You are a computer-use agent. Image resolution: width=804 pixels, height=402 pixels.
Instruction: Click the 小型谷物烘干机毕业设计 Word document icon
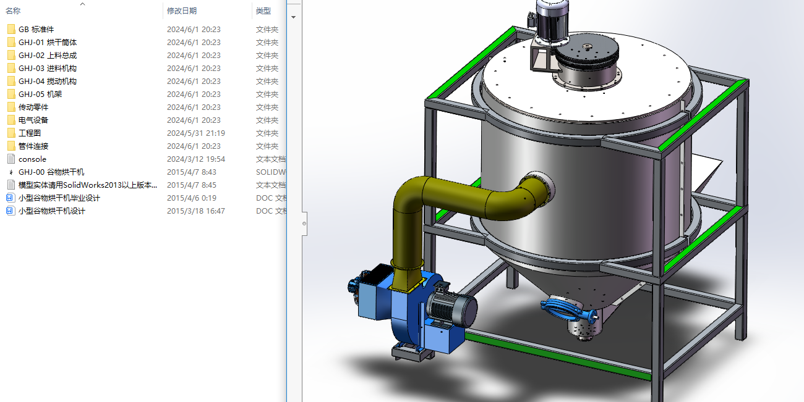(11, 198)
